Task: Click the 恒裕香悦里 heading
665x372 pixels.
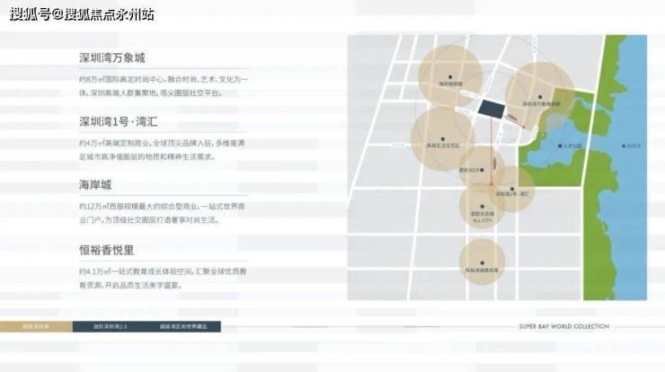Action: (x=106, y=250)
